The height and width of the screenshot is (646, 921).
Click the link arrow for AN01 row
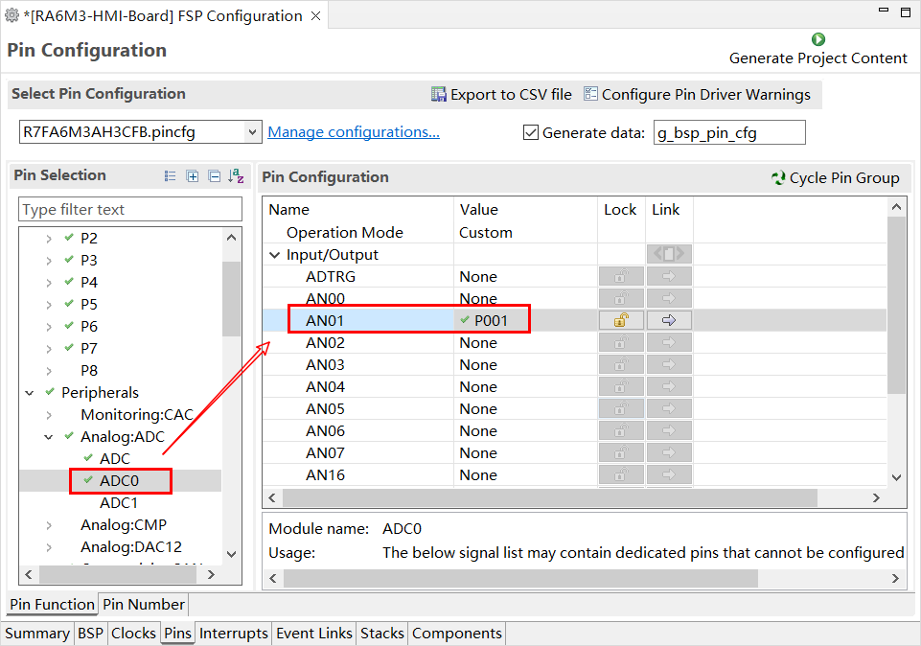coord(669,320)
